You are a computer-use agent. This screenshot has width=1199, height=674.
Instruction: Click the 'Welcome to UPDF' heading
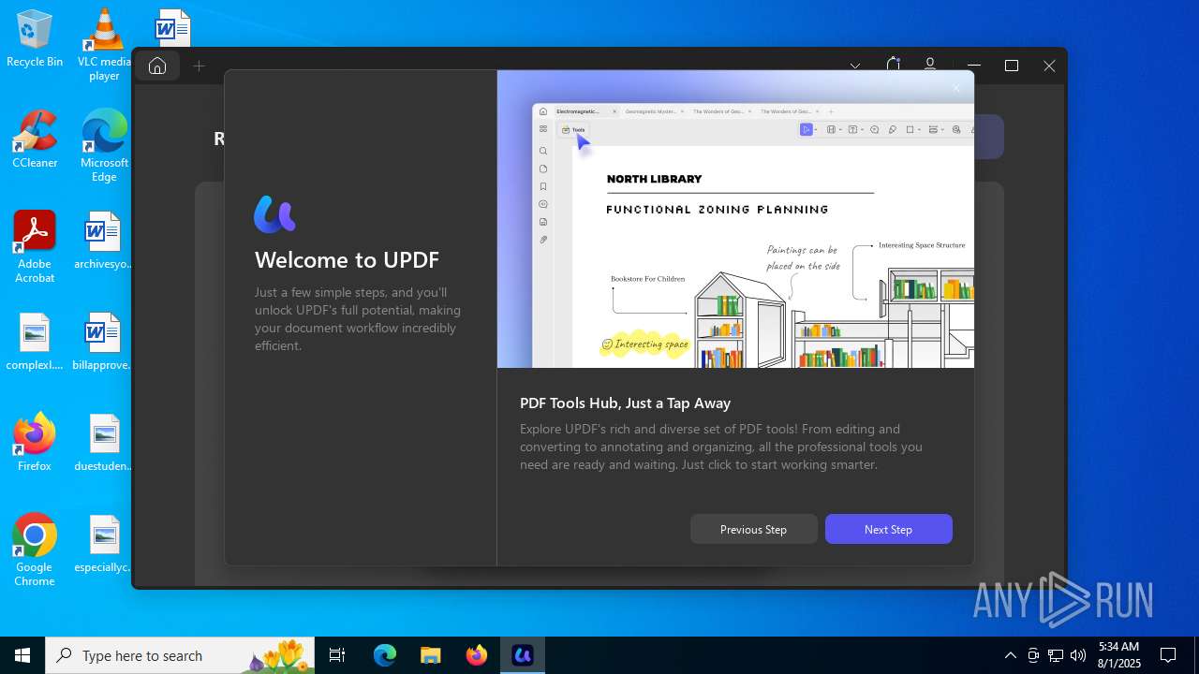[x=347, y=260]
